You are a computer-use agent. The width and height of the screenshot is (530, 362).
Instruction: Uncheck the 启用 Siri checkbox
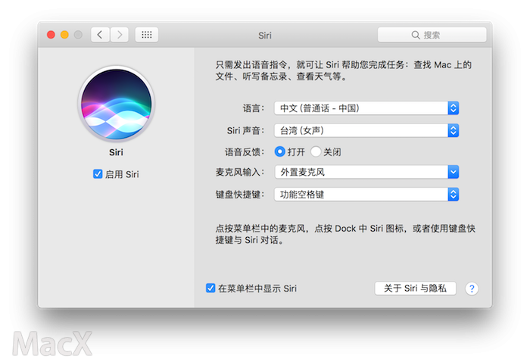(98, 174)
